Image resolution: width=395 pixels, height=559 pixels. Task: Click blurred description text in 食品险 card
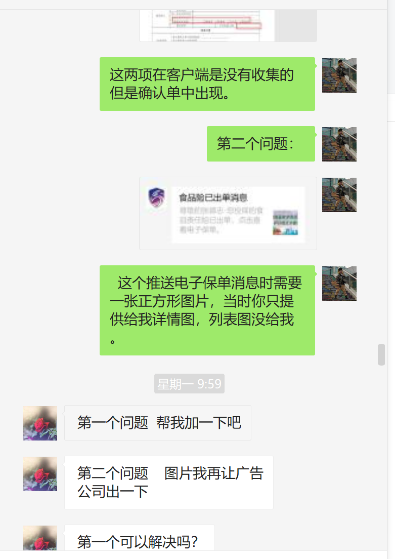pyautogui.click(x=221, y=220)
